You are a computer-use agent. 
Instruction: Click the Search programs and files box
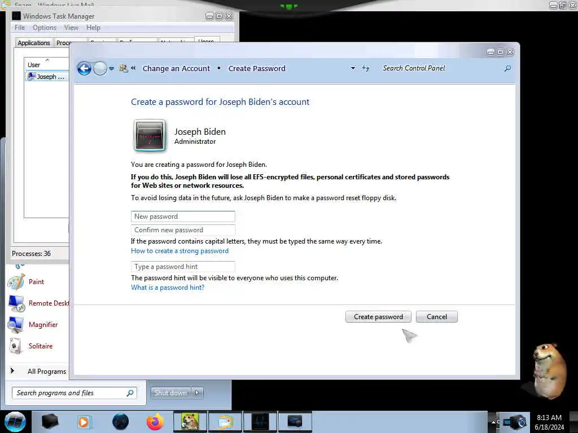tap(75, 393)
